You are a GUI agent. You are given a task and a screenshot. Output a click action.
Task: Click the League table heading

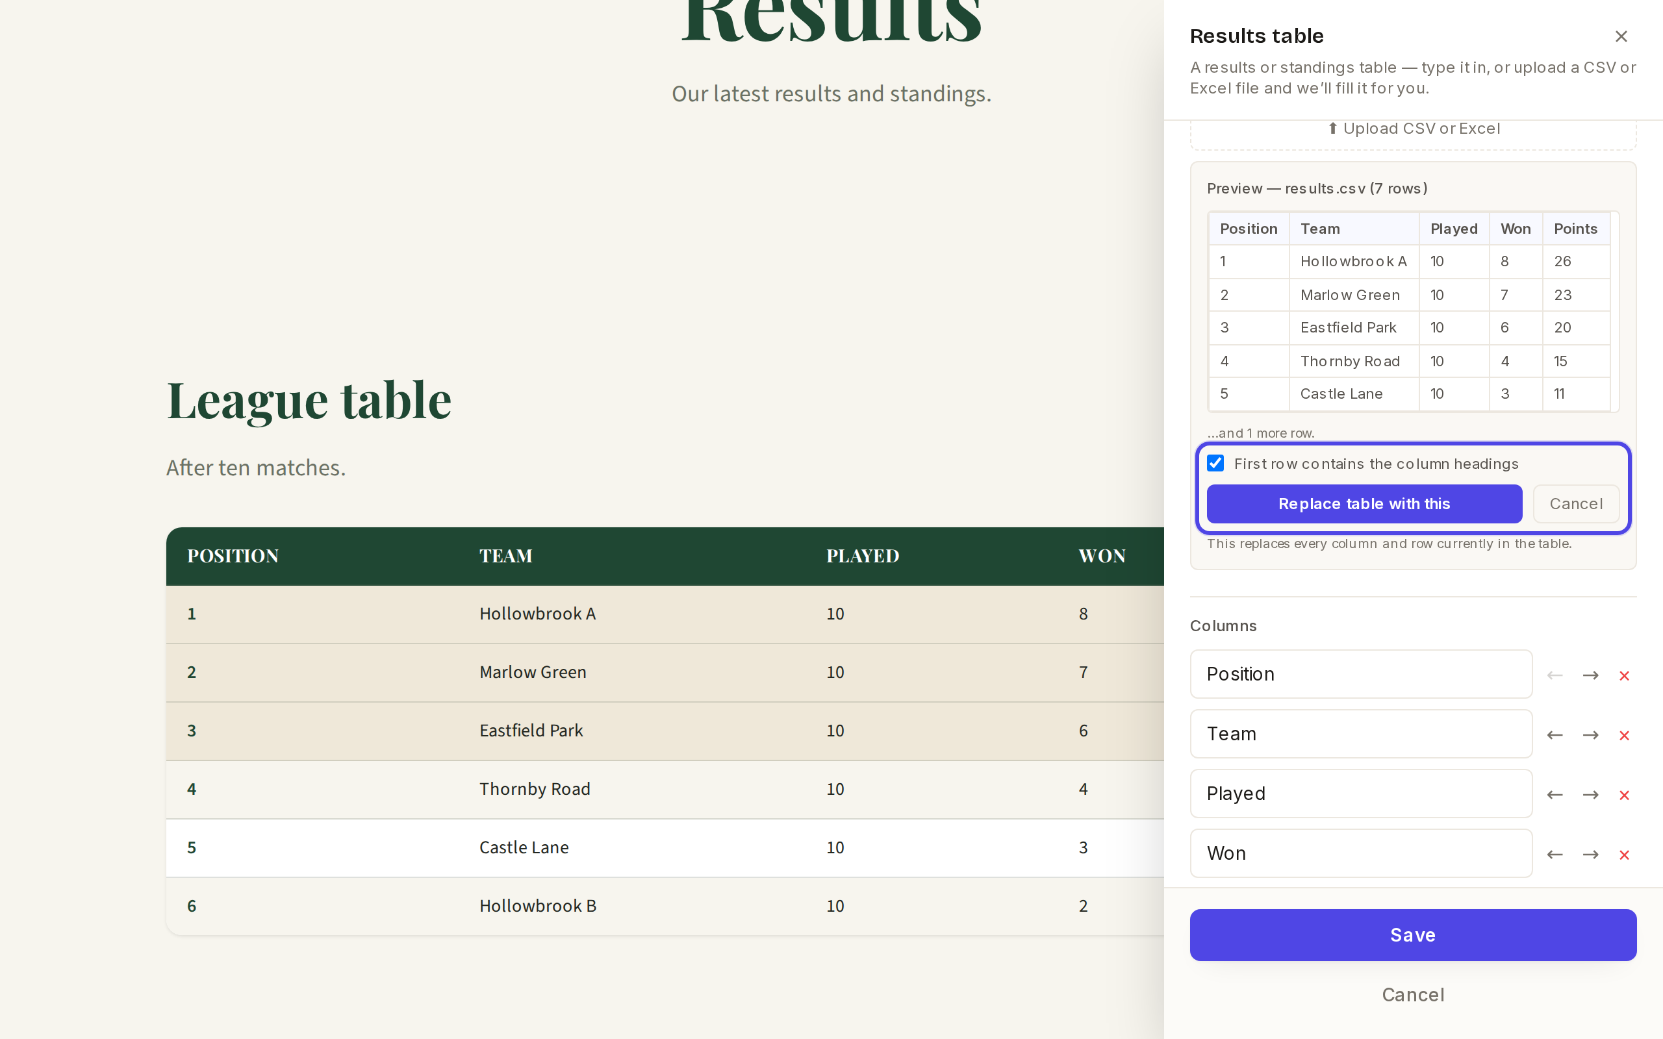(309, 400)
